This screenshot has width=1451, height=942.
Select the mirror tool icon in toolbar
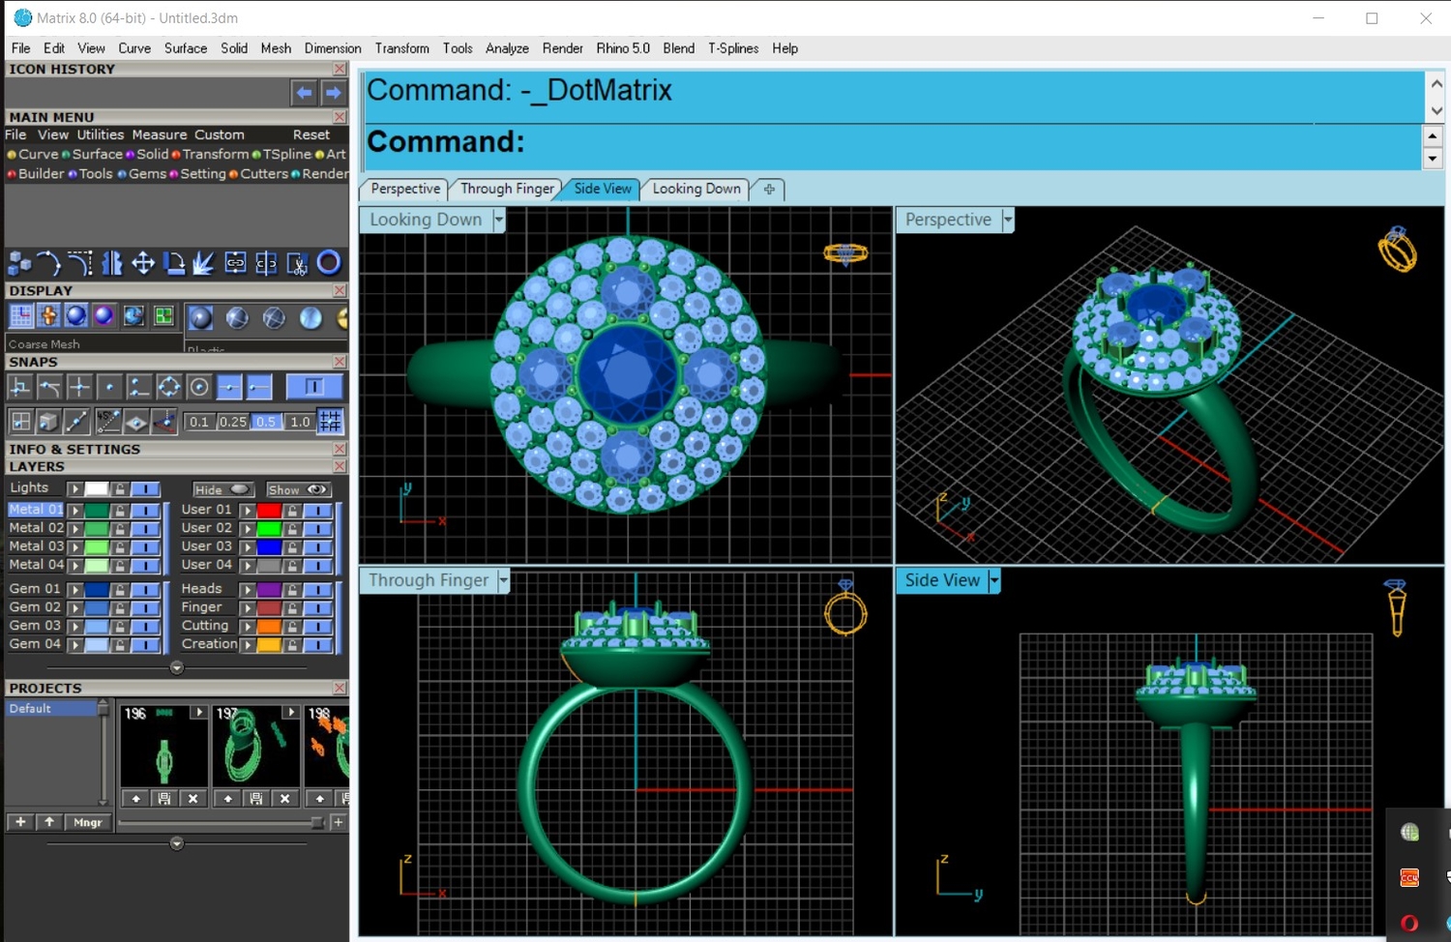click(x=112, y=262)
